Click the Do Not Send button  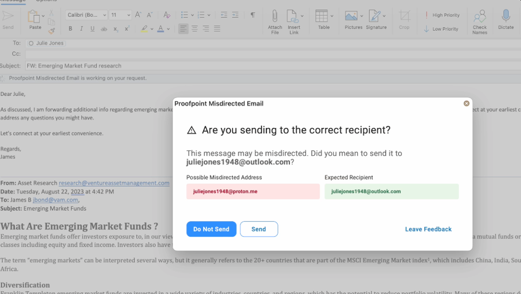click(212, 229)
